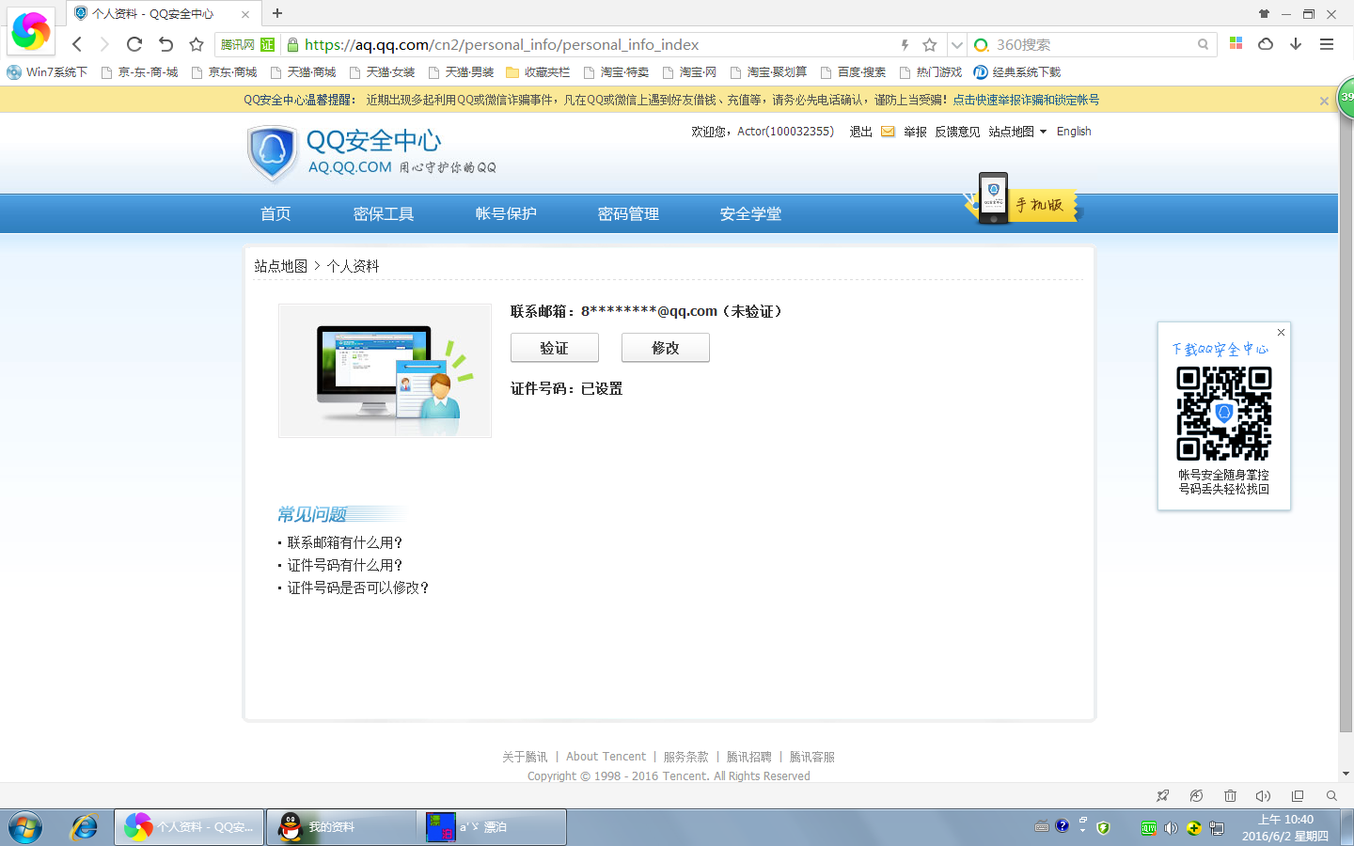
Task: Open a new tab with the plus button
Action: 277,13
